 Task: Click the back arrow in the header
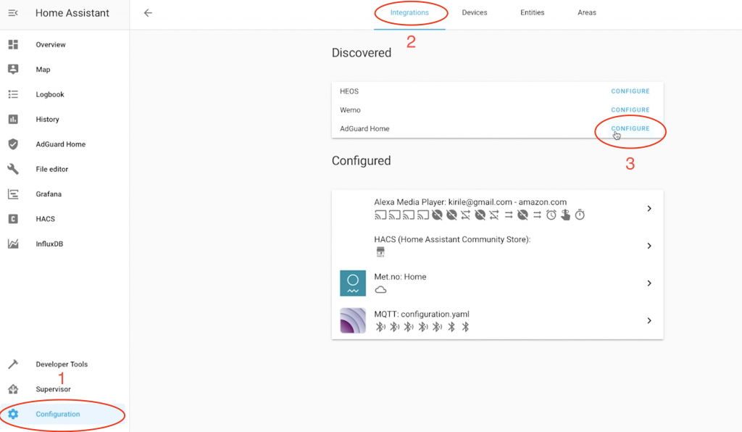click(x=148, y=13)
